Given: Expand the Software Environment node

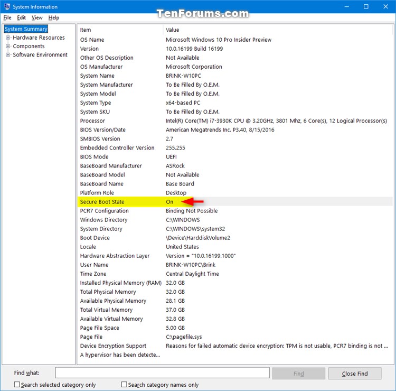Looking at the screenshot, I should (8, 55).
